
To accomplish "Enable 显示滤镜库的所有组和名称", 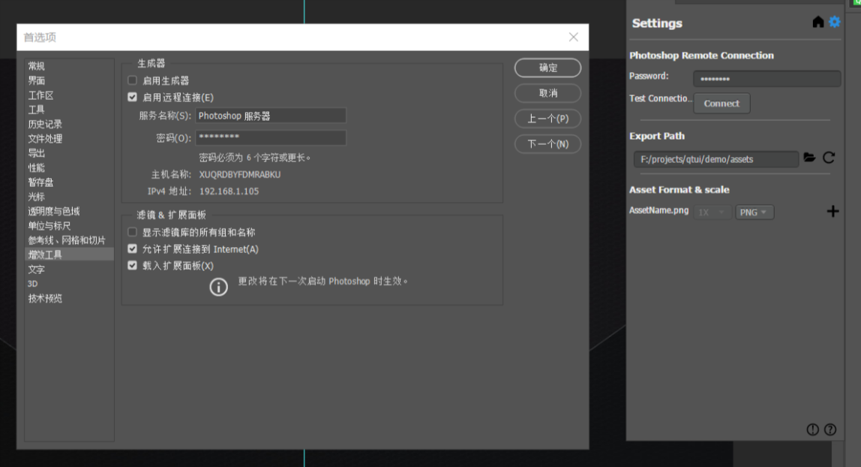I will click(132, 233).
